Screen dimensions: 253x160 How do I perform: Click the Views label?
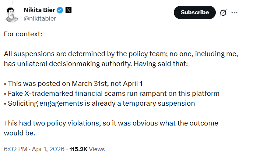(97, 149)
